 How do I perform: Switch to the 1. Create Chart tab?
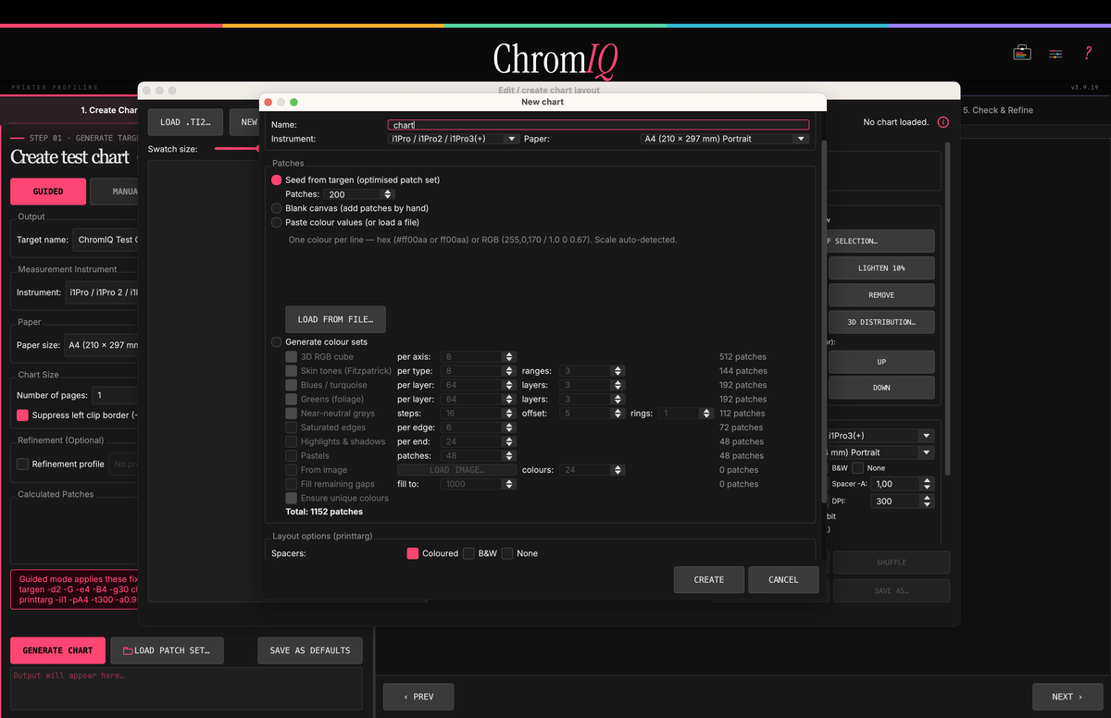pyautogui.click(x=109, y=110)
